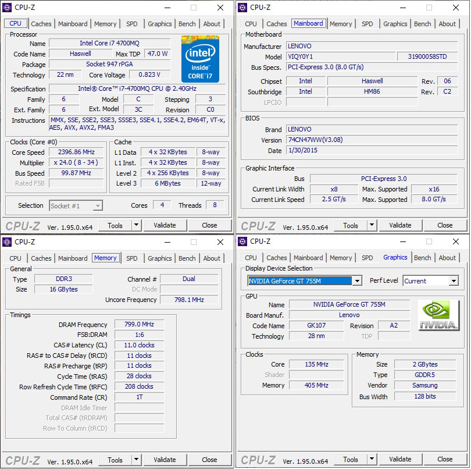This screenshot has height=469, width=471.
Task: Open the Mainboard tab in the Graphics window
Action: coord(308,258)
